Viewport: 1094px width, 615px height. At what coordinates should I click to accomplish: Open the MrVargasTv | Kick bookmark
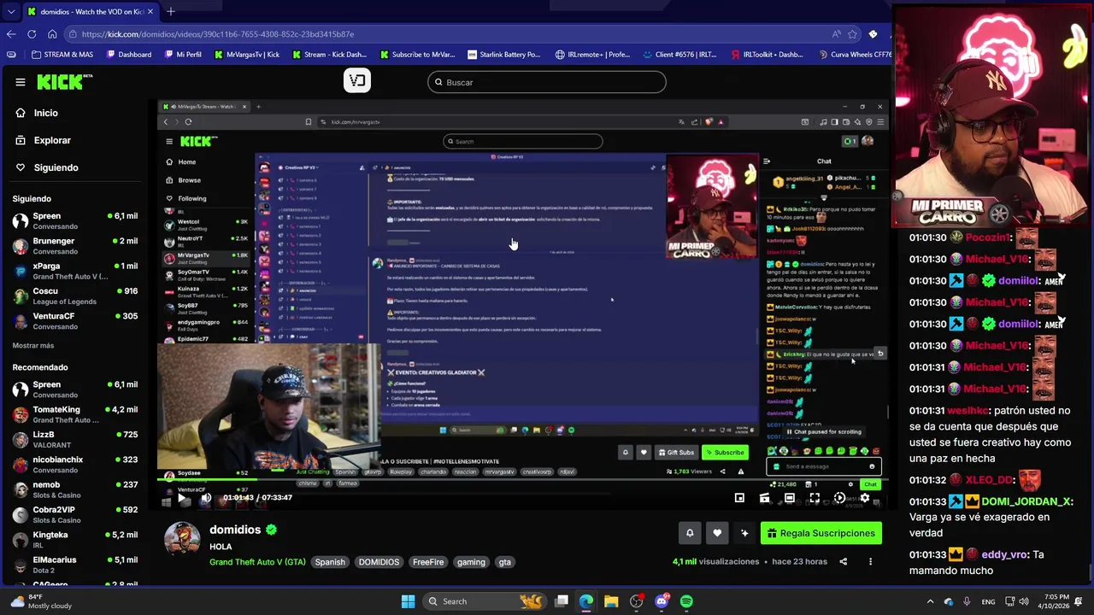(246, 55)
